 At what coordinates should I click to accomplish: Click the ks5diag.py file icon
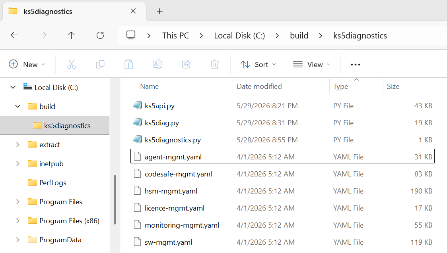[138, 123]
